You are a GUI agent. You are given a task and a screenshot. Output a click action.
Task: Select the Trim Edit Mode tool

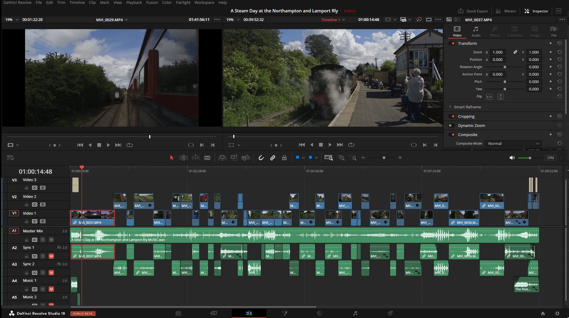[x=183, y=158]
